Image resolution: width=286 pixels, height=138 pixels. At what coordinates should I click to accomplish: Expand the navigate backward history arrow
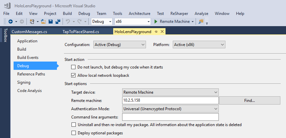click(16, 22)
